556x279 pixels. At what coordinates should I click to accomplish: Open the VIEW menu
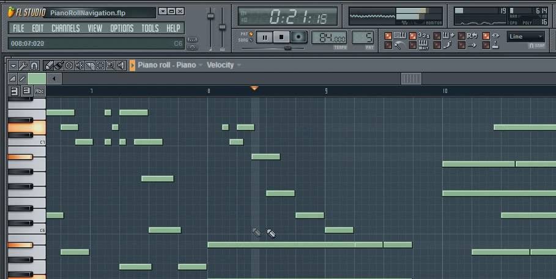tap(95, 28)
